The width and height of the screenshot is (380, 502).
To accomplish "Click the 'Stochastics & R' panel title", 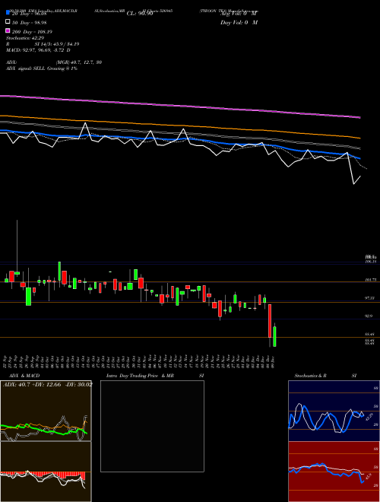I will (x=310, y=376).
